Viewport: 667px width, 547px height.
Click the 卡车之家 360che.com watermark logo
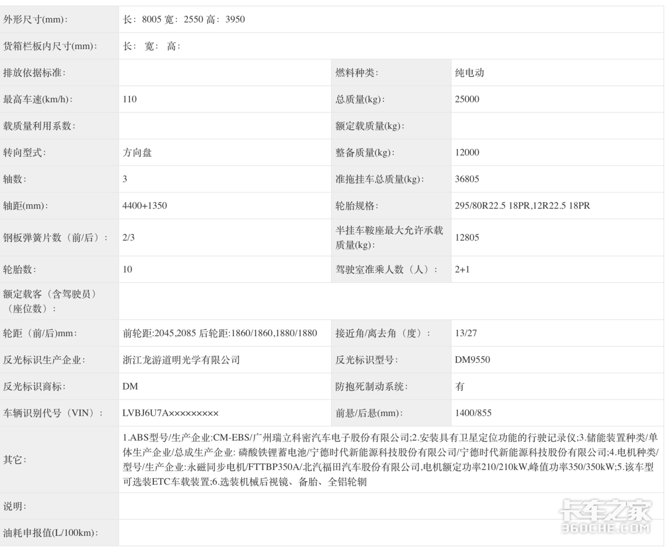point(606,517)
